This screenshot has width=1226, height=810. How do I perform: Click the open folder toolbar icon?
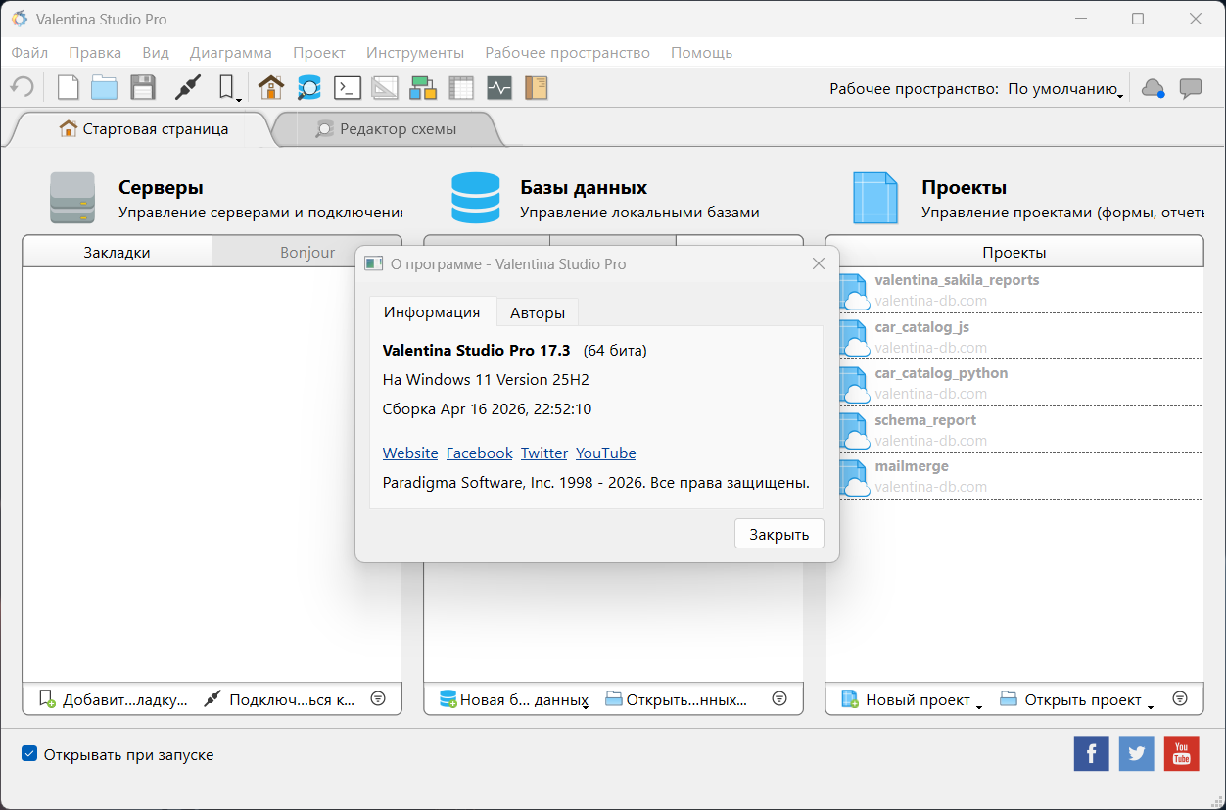click(105, 87)
